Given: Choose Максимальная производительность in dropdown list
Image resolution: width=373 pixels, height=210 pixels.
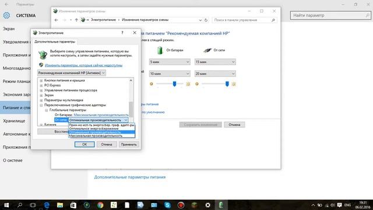Looking at the screenshot, I should 101,136.
